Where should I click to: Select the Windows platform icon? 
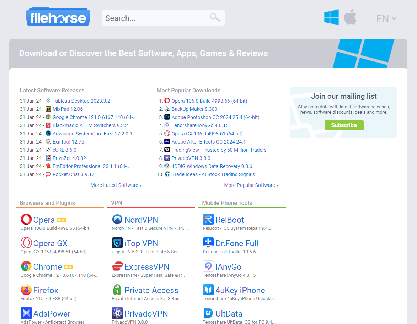[331, 17]
